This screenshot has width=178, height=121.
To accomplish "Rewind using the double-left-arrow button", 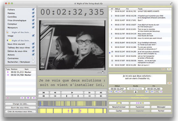I will (55, 92).
